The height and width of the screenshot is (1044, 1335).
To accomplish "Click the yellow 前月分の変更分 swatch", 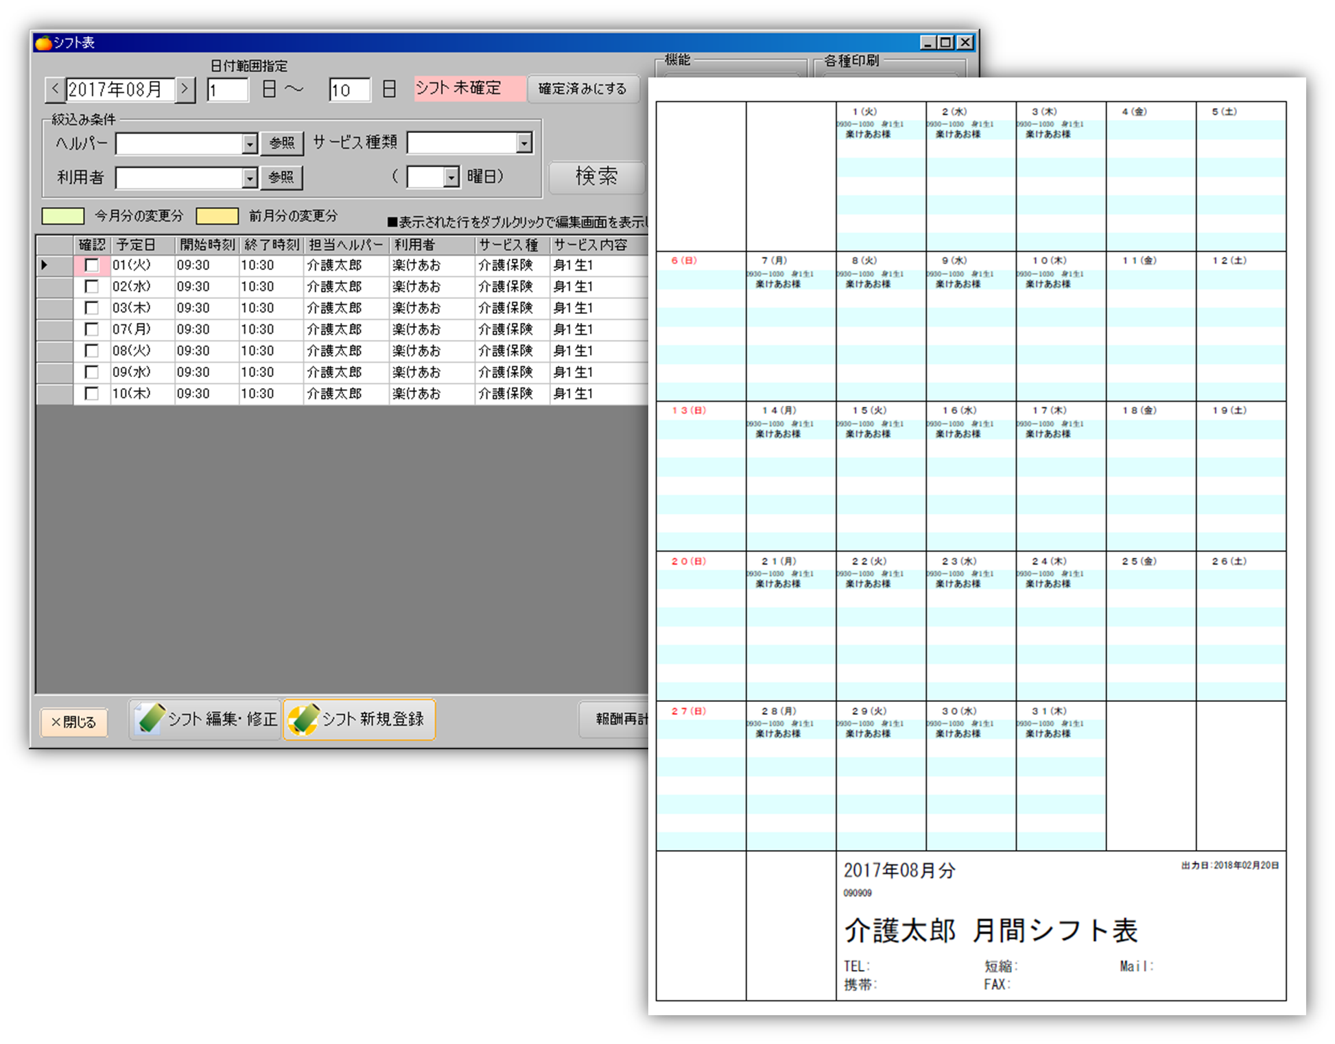I will tap(217, 216).
